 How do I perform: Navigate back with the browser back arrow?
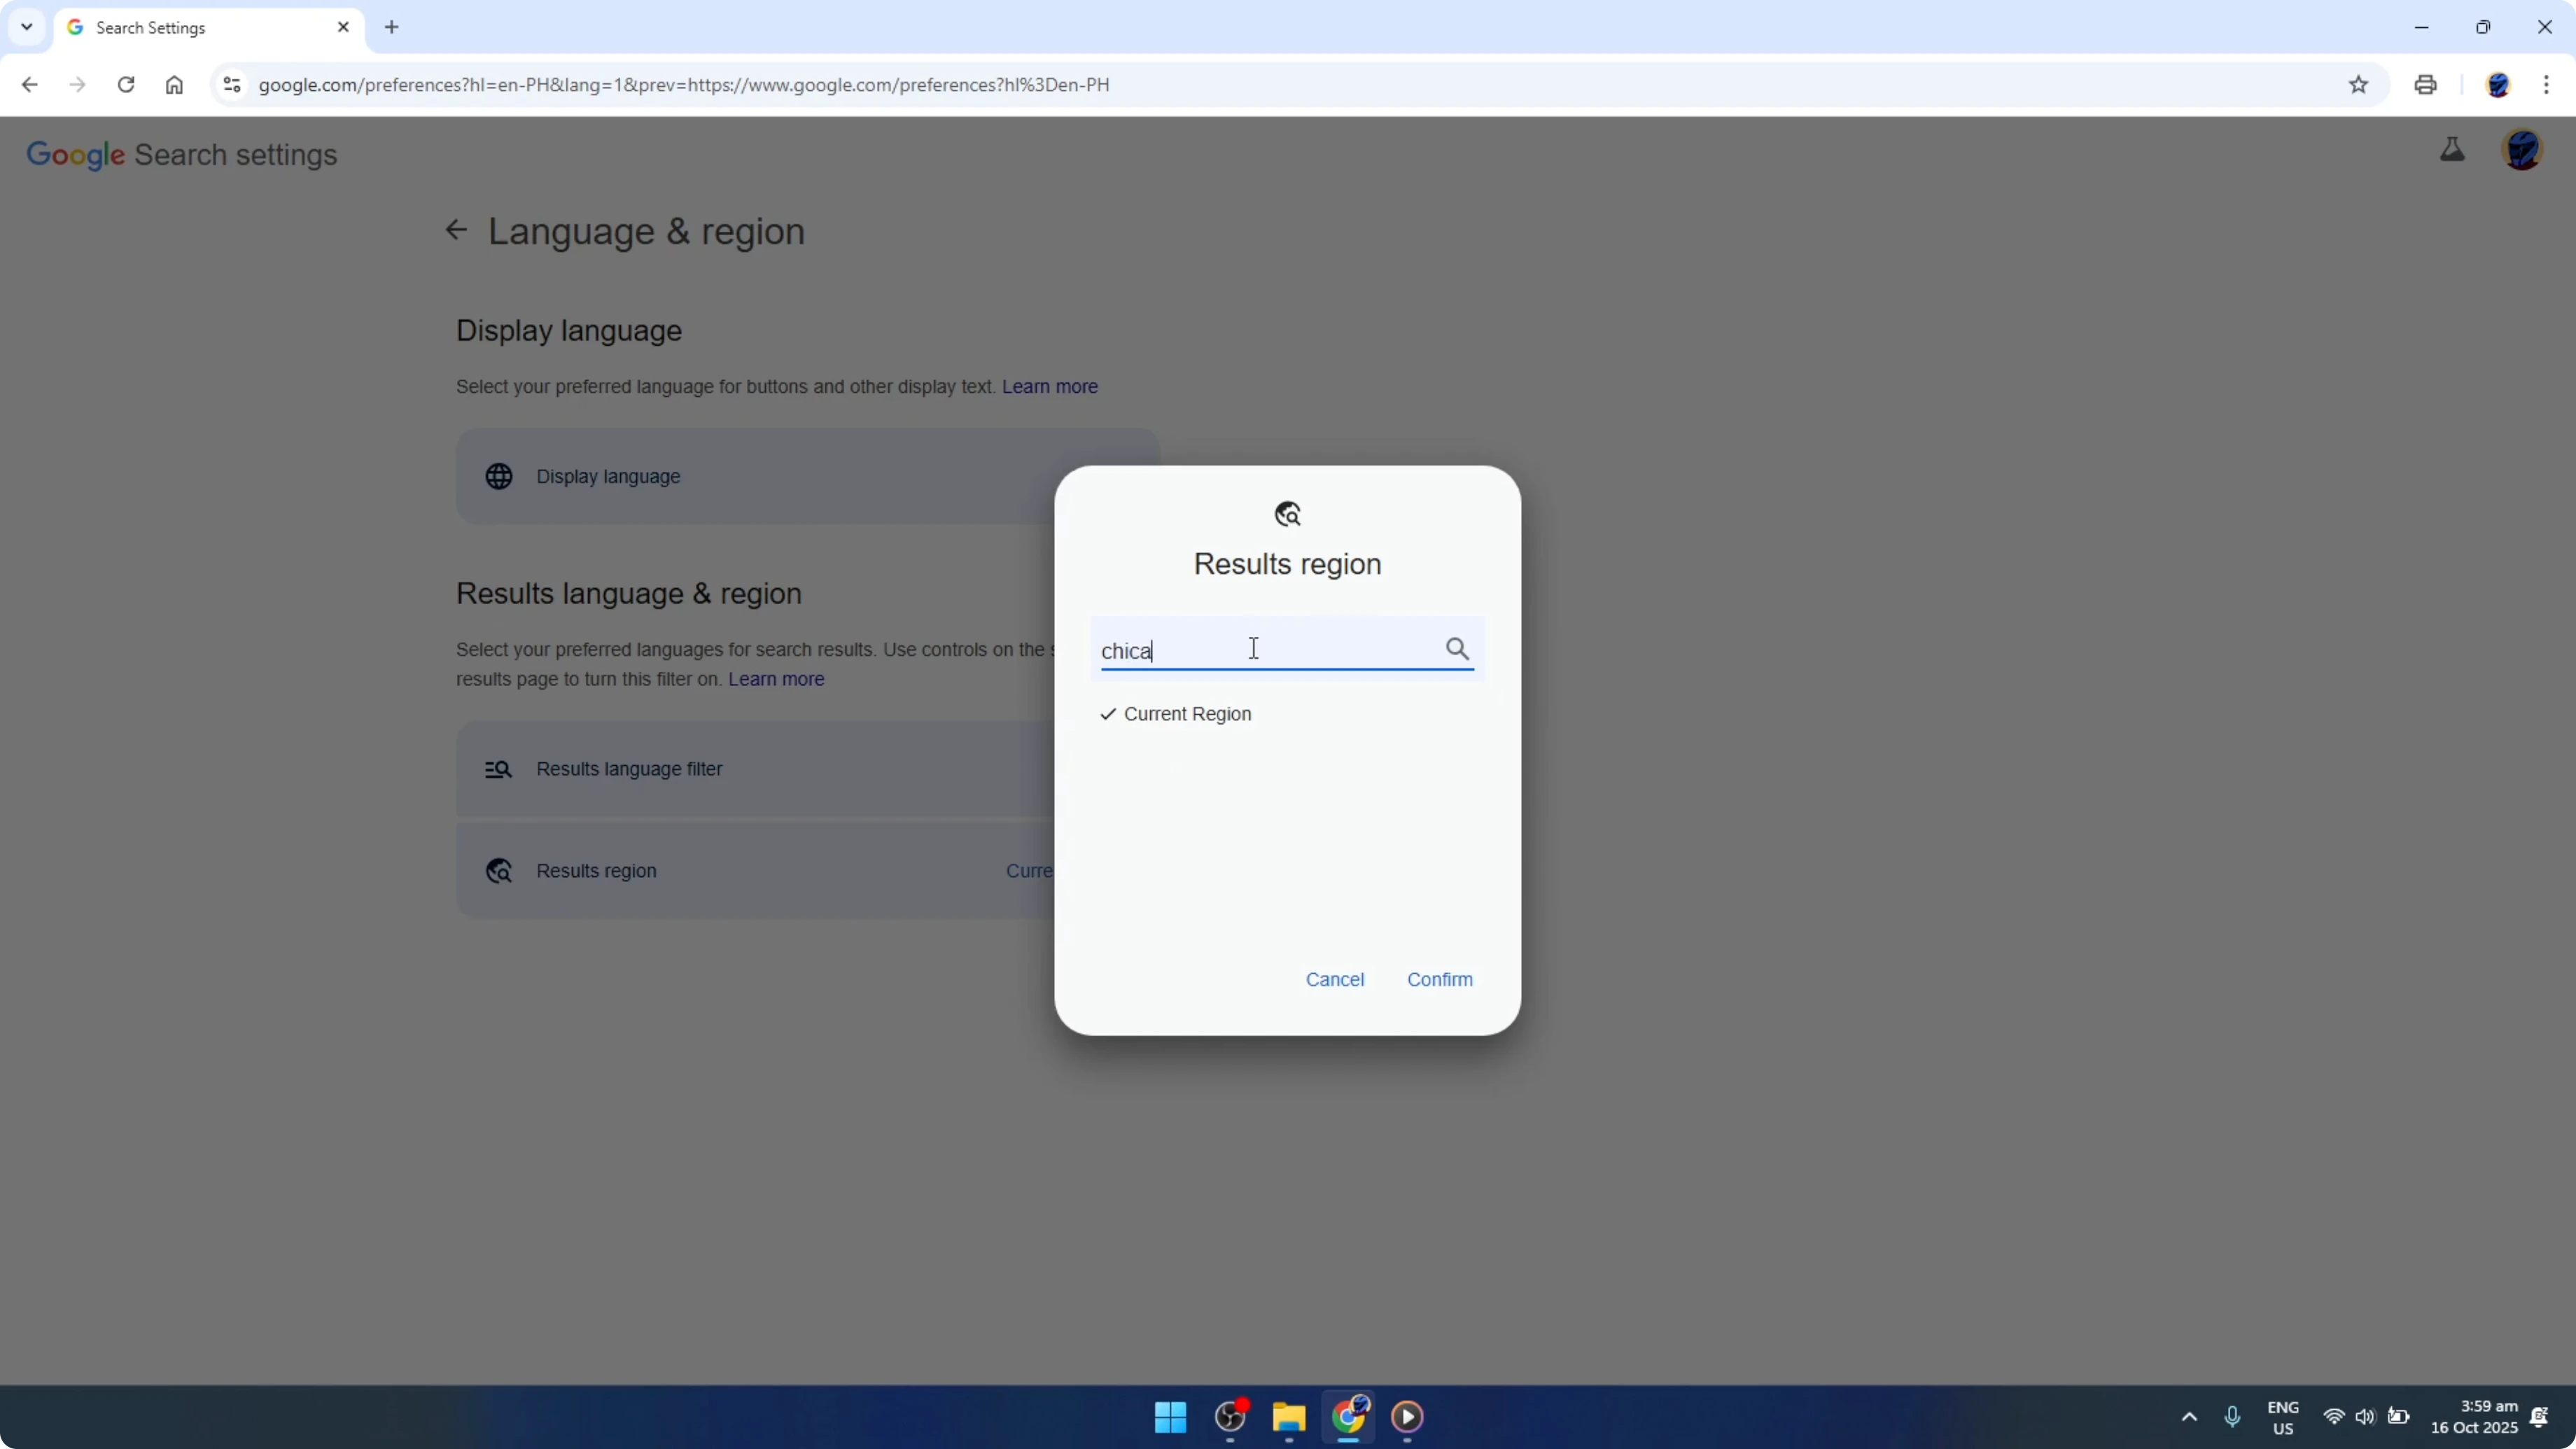(x=29, y=85)
